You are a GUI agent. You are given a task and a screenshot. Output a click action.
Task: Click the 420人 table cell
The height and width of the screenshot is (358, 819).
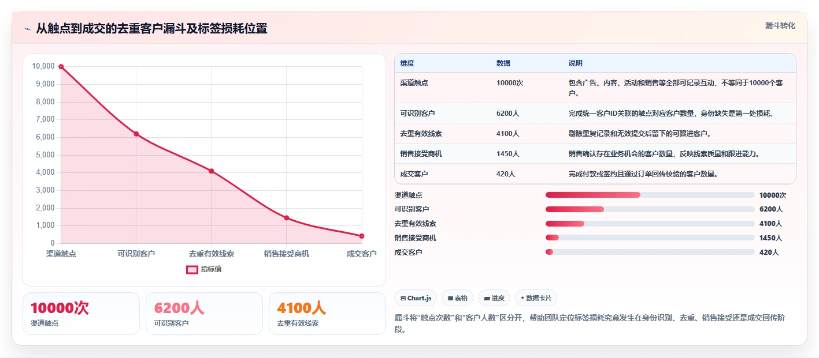pyautogui.click(x=506, y=174)
